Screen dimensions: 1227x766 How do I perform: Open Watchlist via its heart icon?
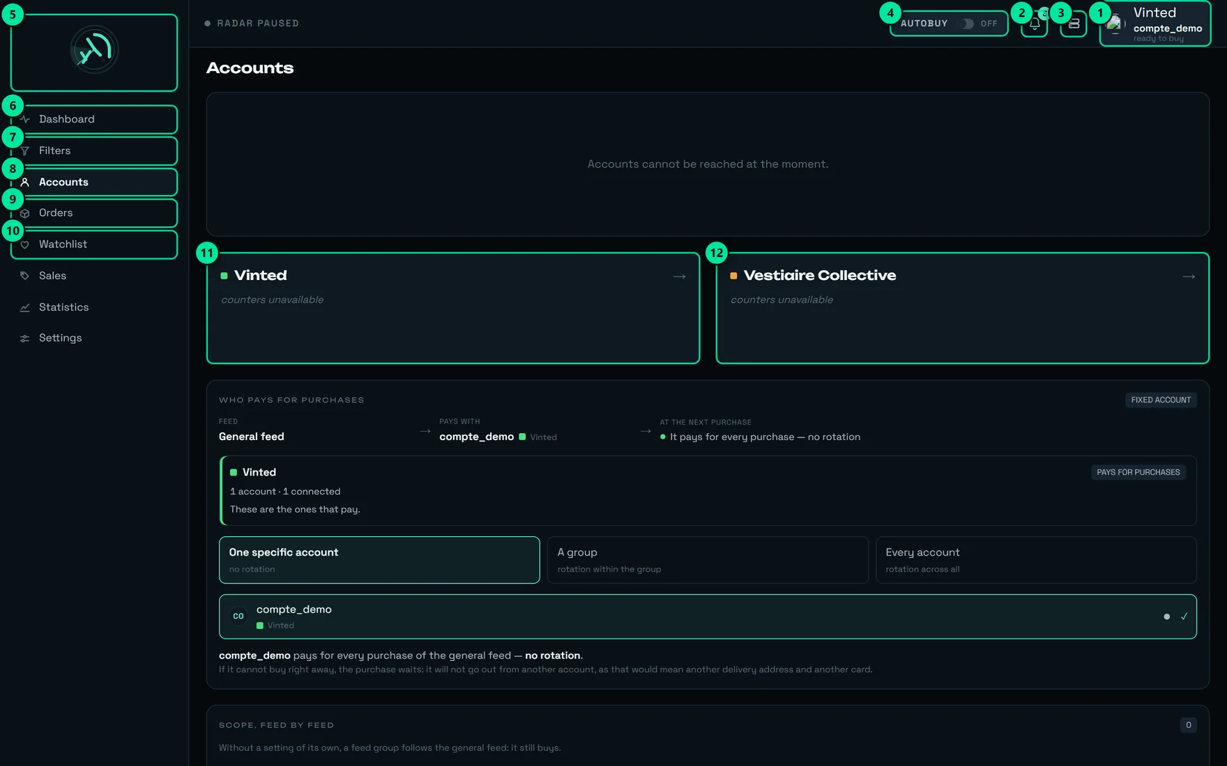(x=25, y=244)
